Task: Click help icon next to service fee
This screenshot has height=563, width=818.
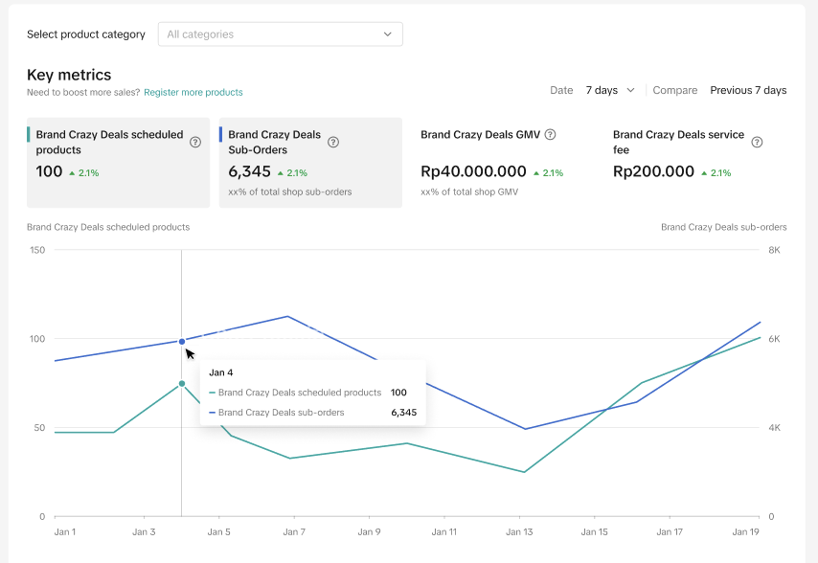Action: 757,143
